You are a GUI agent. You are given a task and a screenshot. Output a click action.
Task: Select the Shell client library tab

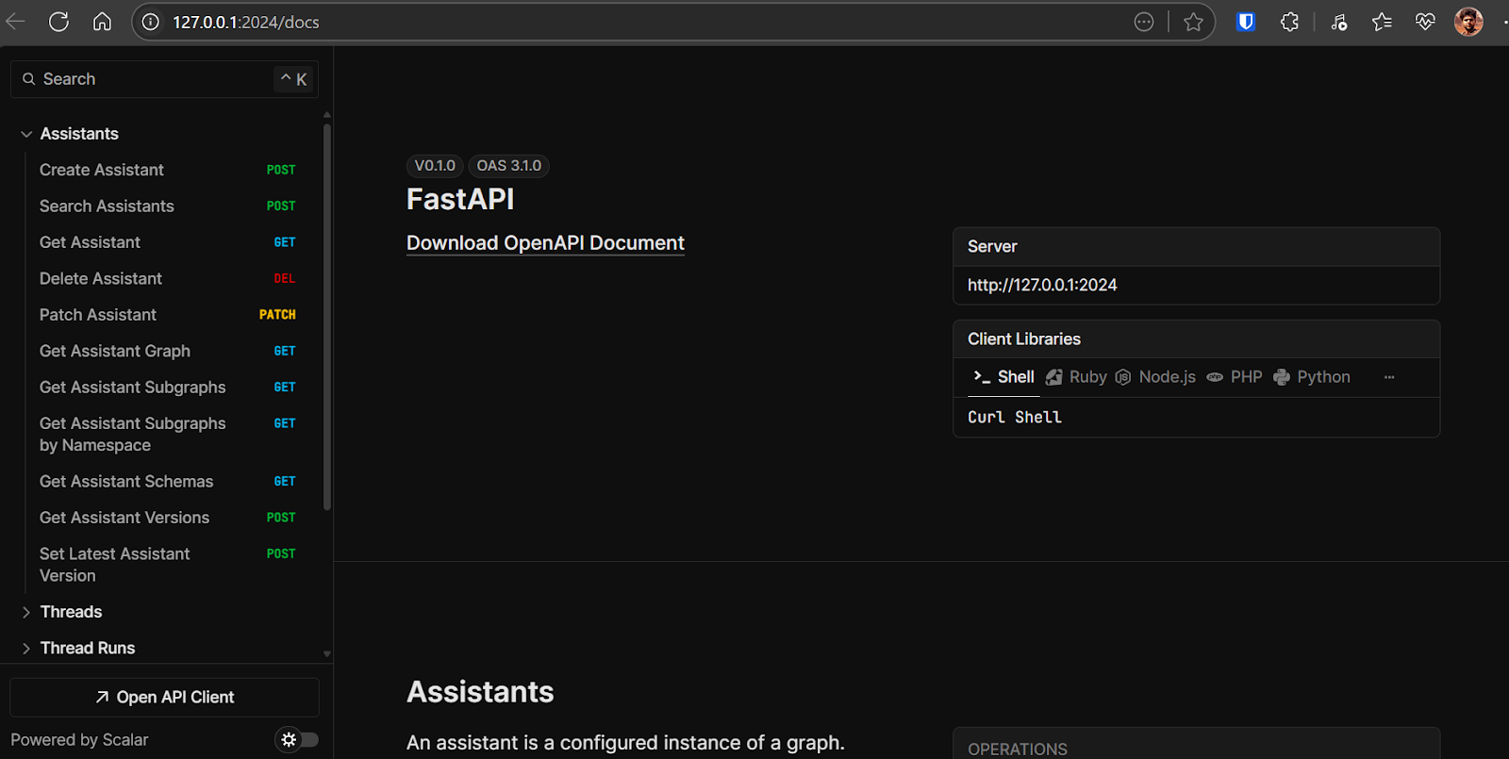[1003, 377]
